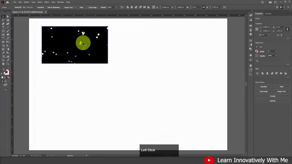The width and height of the screenshot is (292, 164).
Task: Click the Home icon
Action: (x=7, y=2)
